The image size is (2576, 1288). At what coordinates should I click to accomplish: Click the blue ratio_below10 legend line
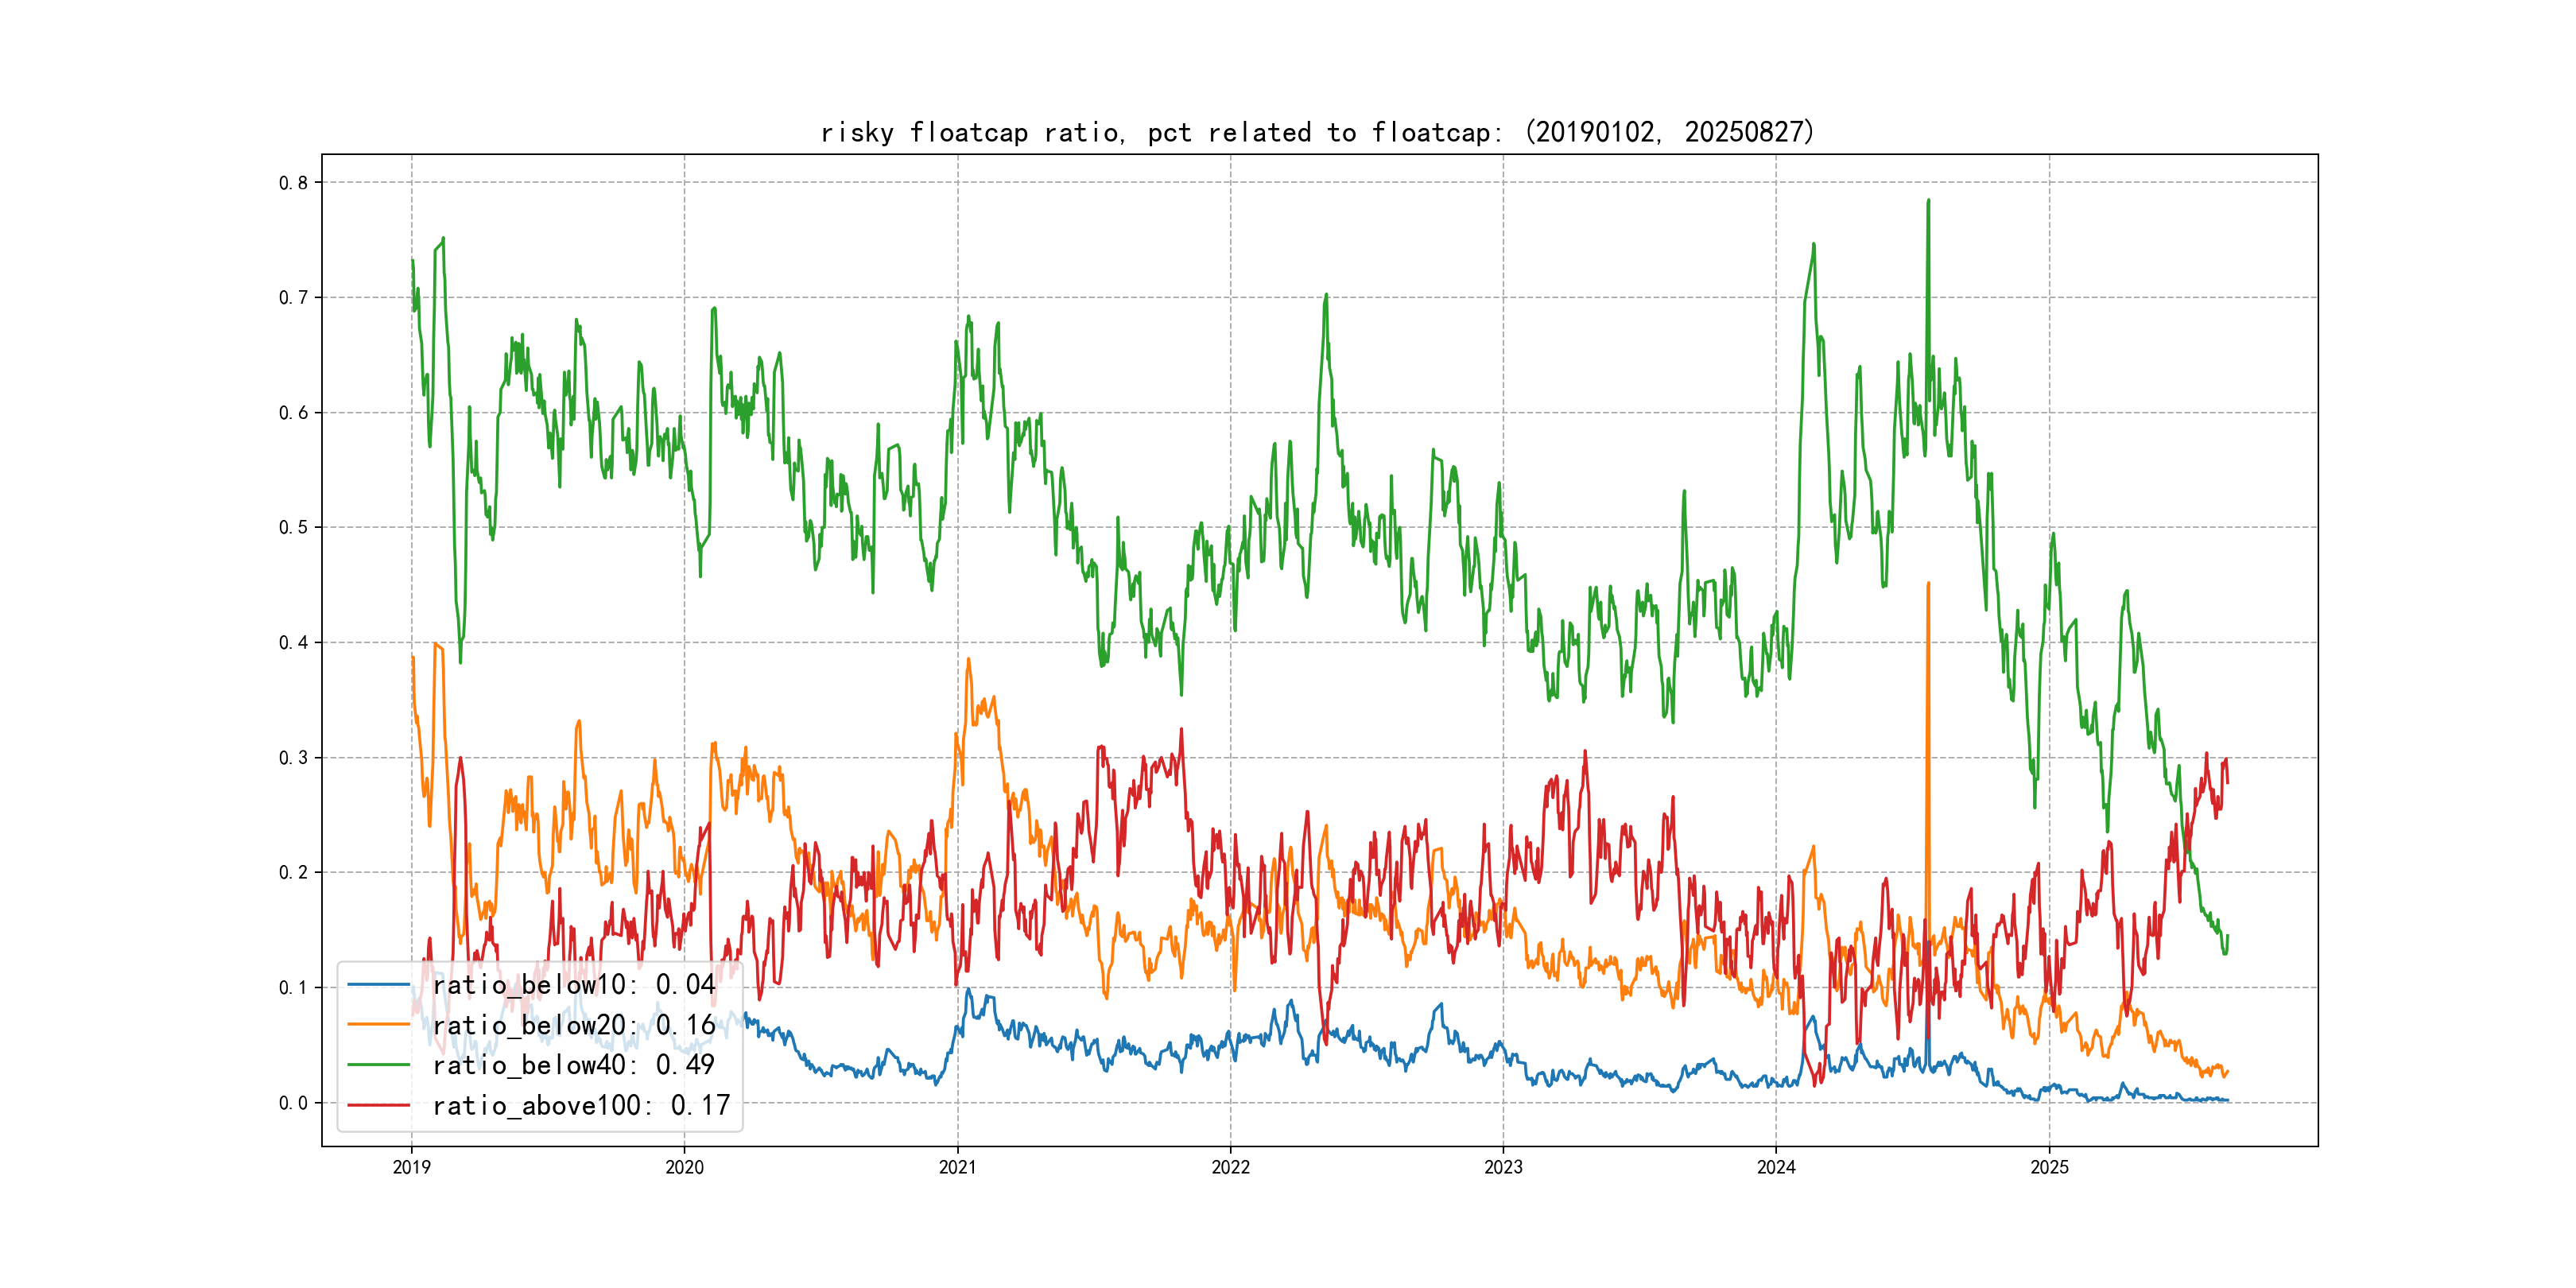[x=378, y=985]
